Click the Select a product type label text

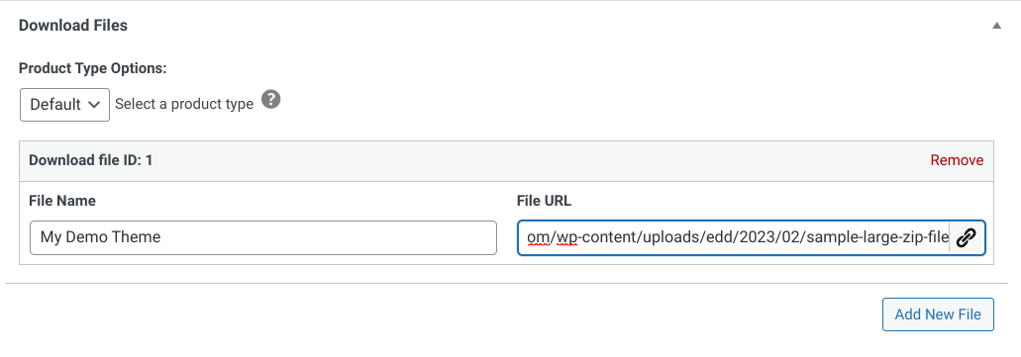point(184,104)
